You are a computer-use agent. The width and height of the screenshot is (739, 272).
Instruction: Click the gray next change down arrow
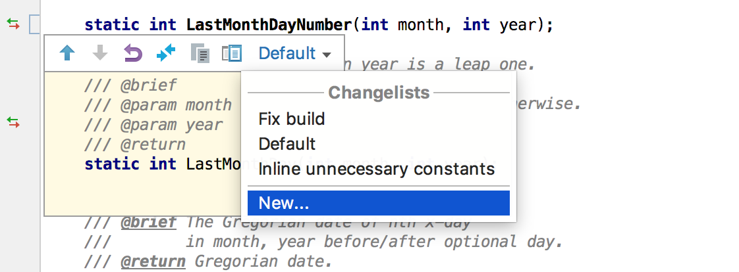click(x=100, y=53)
